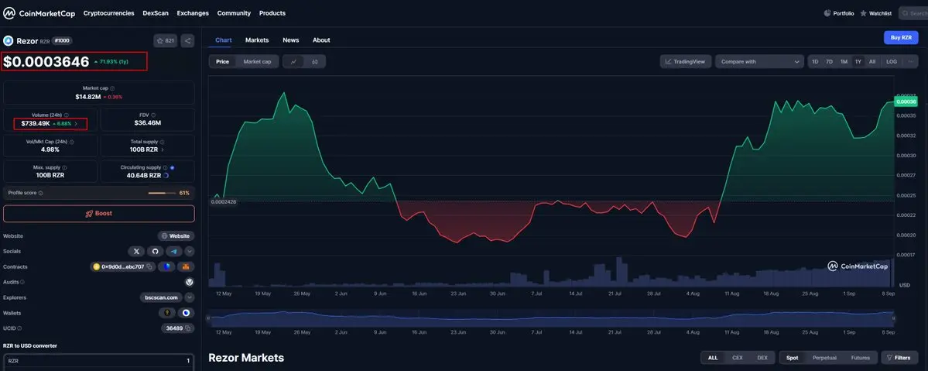Switch to the News tab
The height and width of the screenshot is (371, 928).
click(x=290, y=40)
